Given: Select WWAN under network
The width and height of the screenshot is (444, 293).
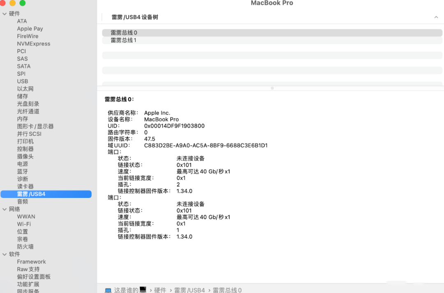Looking at the screenshot, I should [x=26, y=216].
